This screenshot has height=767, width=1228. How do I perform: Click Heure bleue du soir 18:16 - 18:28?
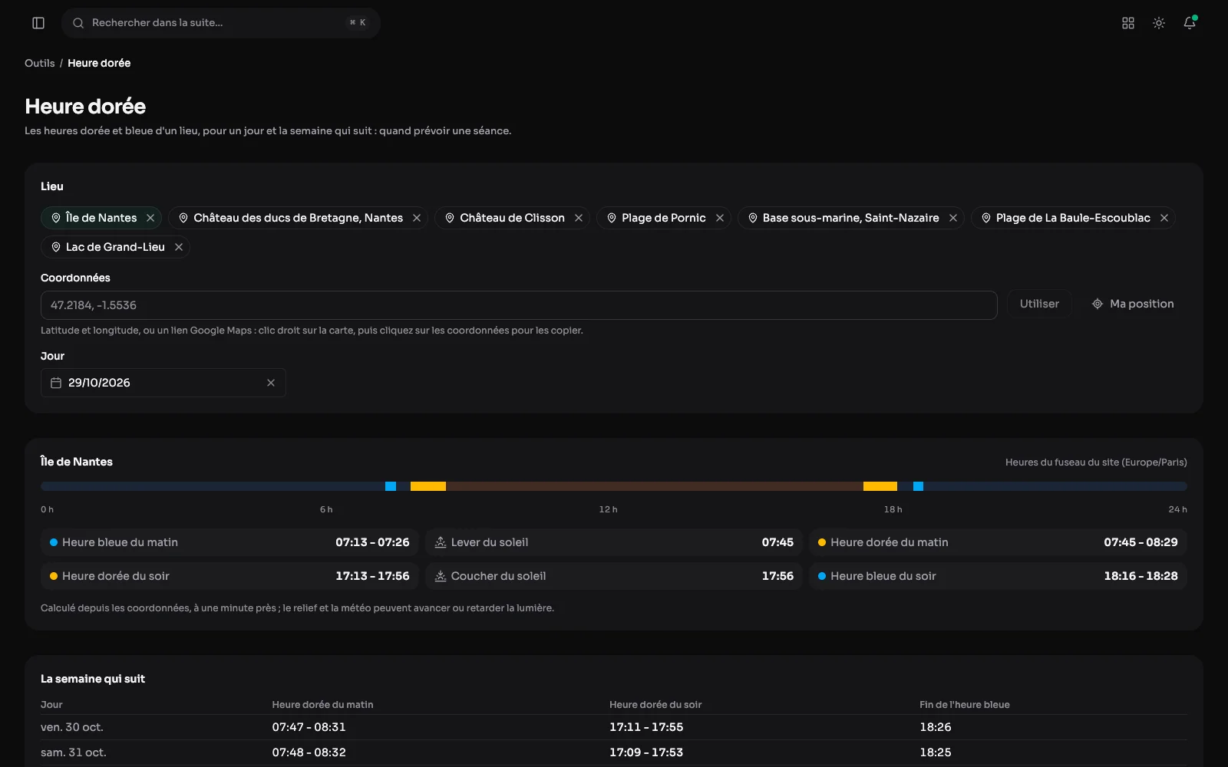(998, 576)
